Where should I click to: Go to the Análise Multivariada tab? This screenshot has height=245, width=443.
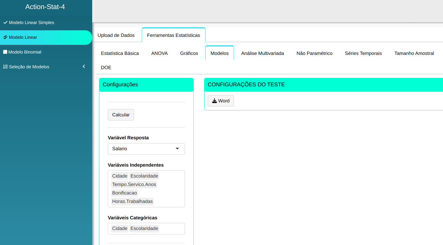pos(262,53)
